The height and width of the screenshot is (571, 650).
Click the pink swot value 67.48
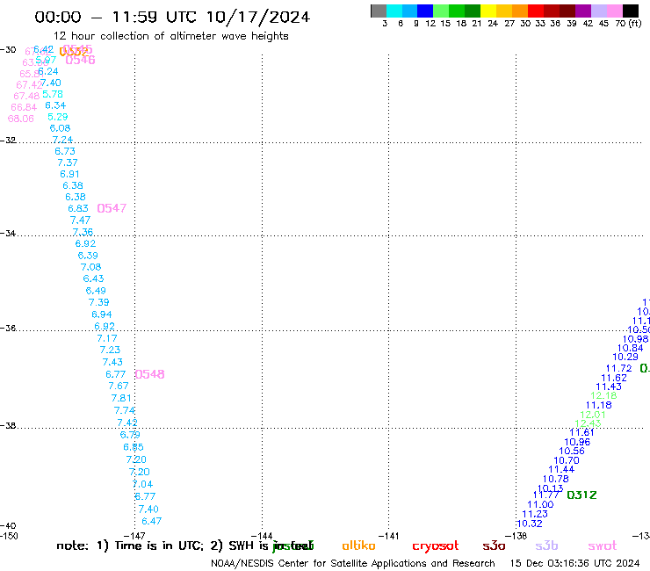[26, 97]
